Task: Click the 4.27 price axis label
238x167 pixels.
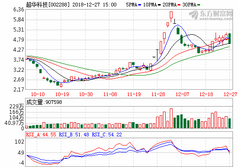Action: pos(19,49)
